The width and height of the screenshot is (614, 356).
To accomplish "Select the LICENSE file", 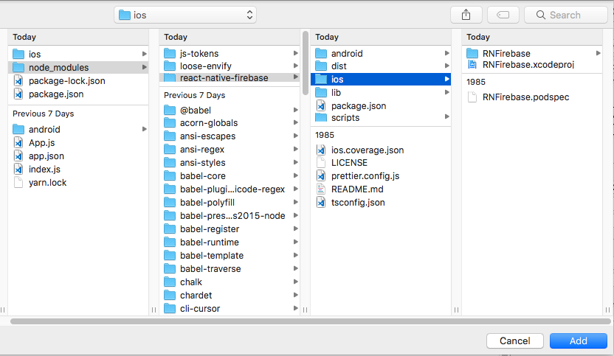I will (381, 163).
